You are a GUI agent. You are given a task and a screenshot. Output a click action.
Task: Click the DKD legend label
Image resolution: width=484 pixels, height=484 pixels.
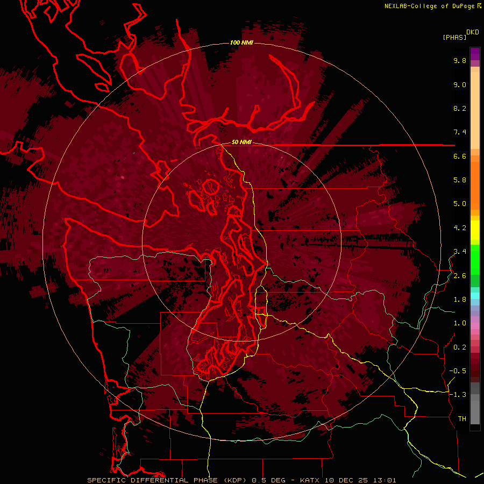point(473,32)
